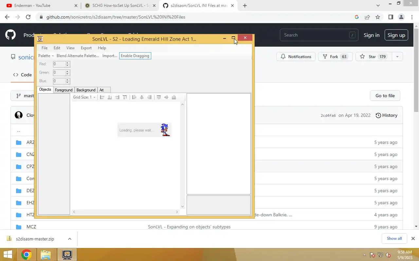Expand the Star list dropdown arrow

point(397,56)
